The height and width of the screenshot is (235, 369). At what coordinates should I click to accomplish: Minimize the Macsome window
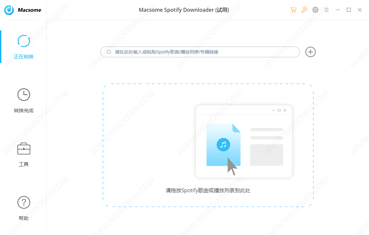(338, 10)
